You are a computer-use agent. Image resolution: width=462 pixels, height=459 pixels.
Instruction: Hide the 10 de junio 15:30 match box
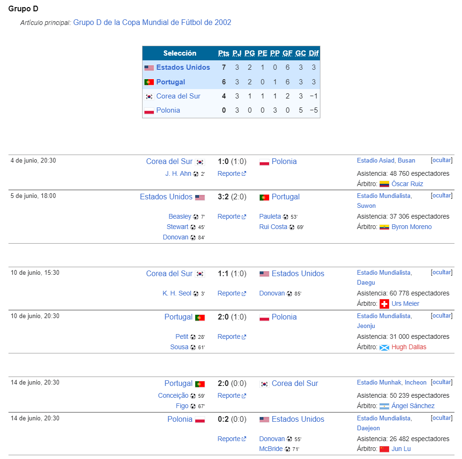click(x=441, y=272)
